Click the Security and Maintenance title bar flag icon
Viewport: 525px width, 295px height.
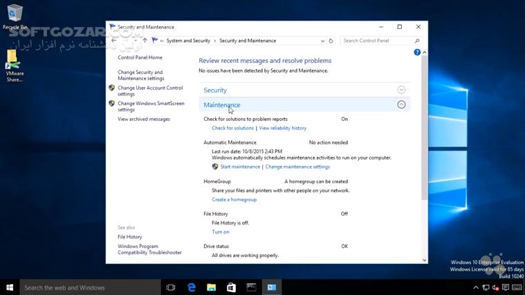tap(113, 27)
